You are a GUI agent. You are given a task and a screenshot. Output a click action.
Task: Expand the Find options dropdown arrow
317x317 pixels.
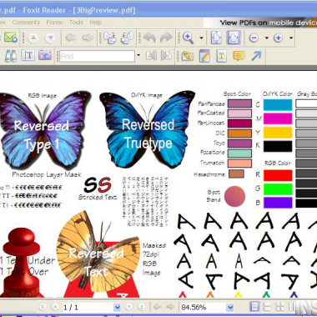pyautogui.click(x=138, y=55)
